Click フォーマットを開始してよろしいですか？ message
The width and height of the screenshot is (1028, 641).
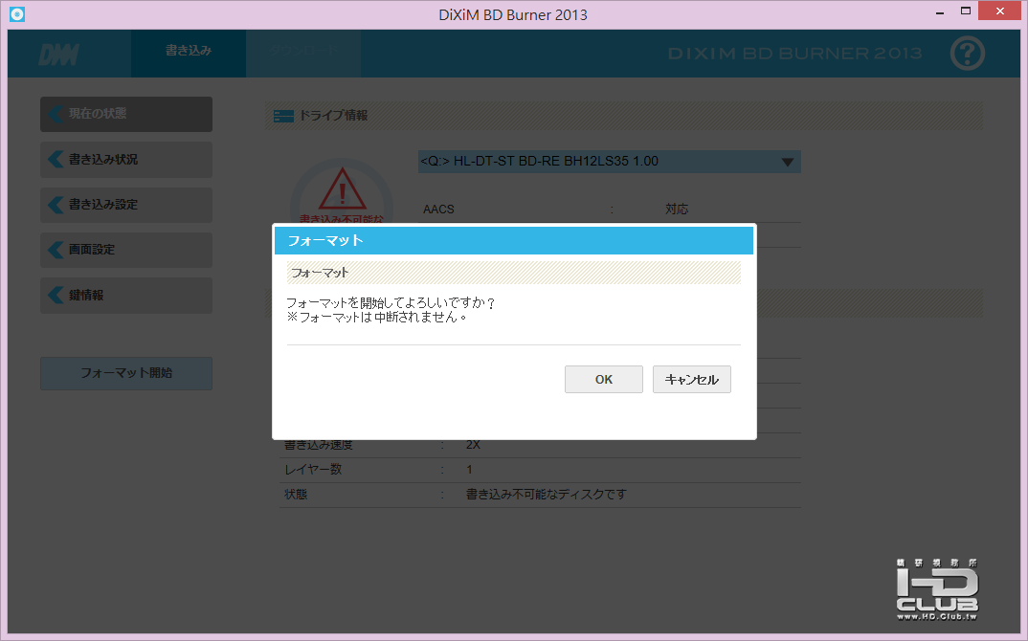pyautogui.click(x=391, y=303)
